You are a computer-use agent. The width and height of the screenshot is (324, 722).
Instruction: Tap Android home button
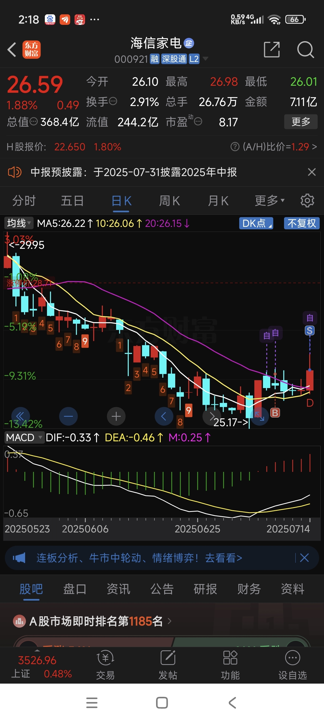click(162, 703)
